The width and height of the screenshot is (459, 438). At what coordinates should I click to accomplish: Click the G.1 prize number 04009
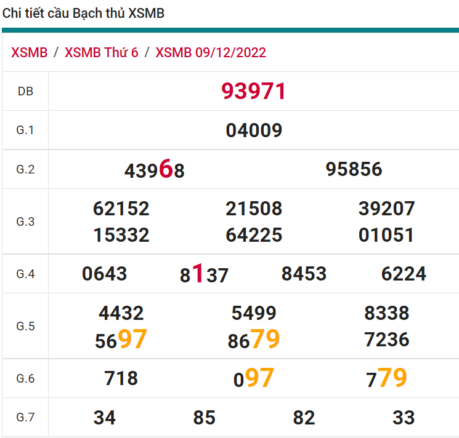pos(254,130)
